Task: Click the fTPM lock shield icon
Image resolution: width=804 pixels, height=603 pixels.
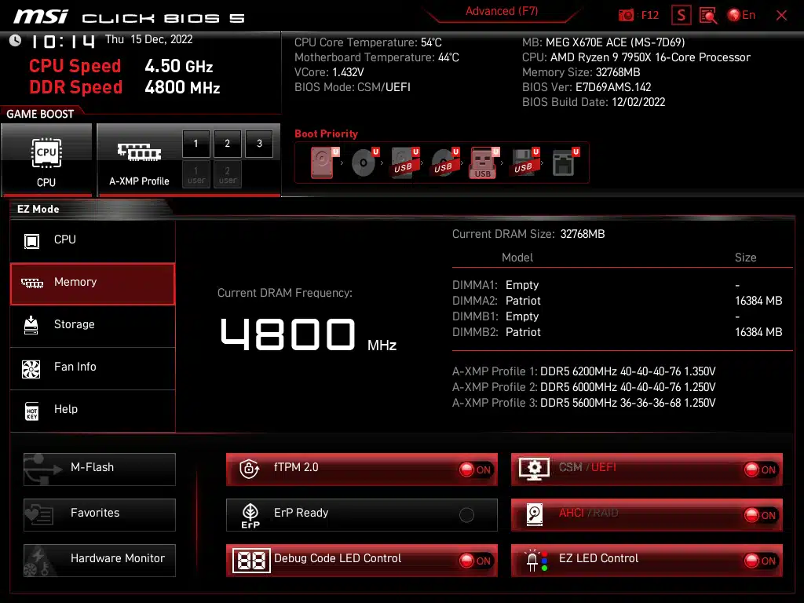Action: click(x=249, y=469)
